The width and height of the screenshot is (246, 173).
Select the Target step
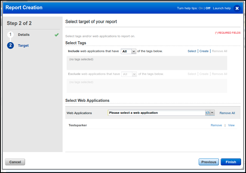[23, 45]
